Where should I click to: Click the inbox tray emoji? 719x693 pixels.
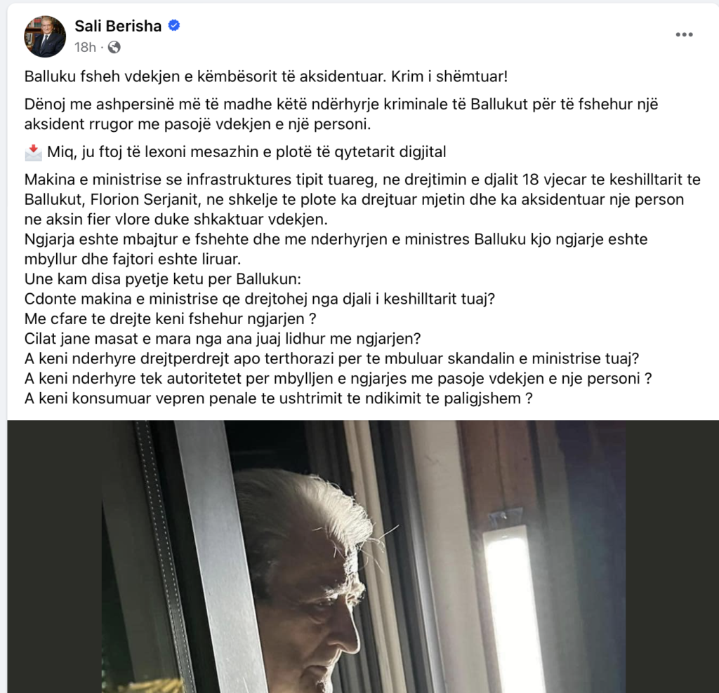(x=34, y=152)
